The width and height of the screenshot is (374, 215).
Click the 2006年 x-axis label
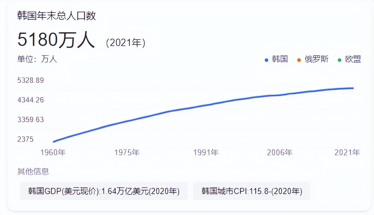click(280, 152)
